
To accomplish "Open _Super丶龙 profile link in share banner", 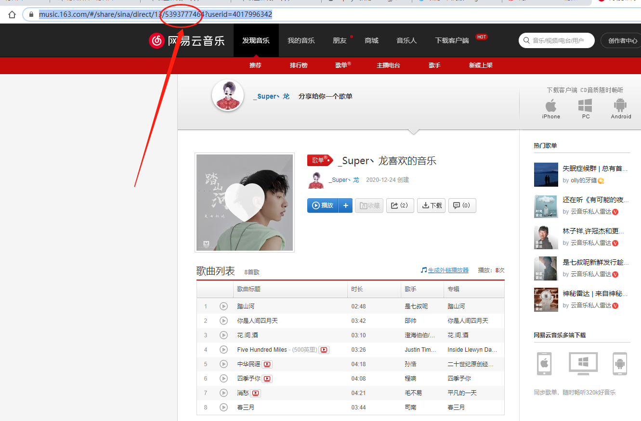I will pos(272,96).
